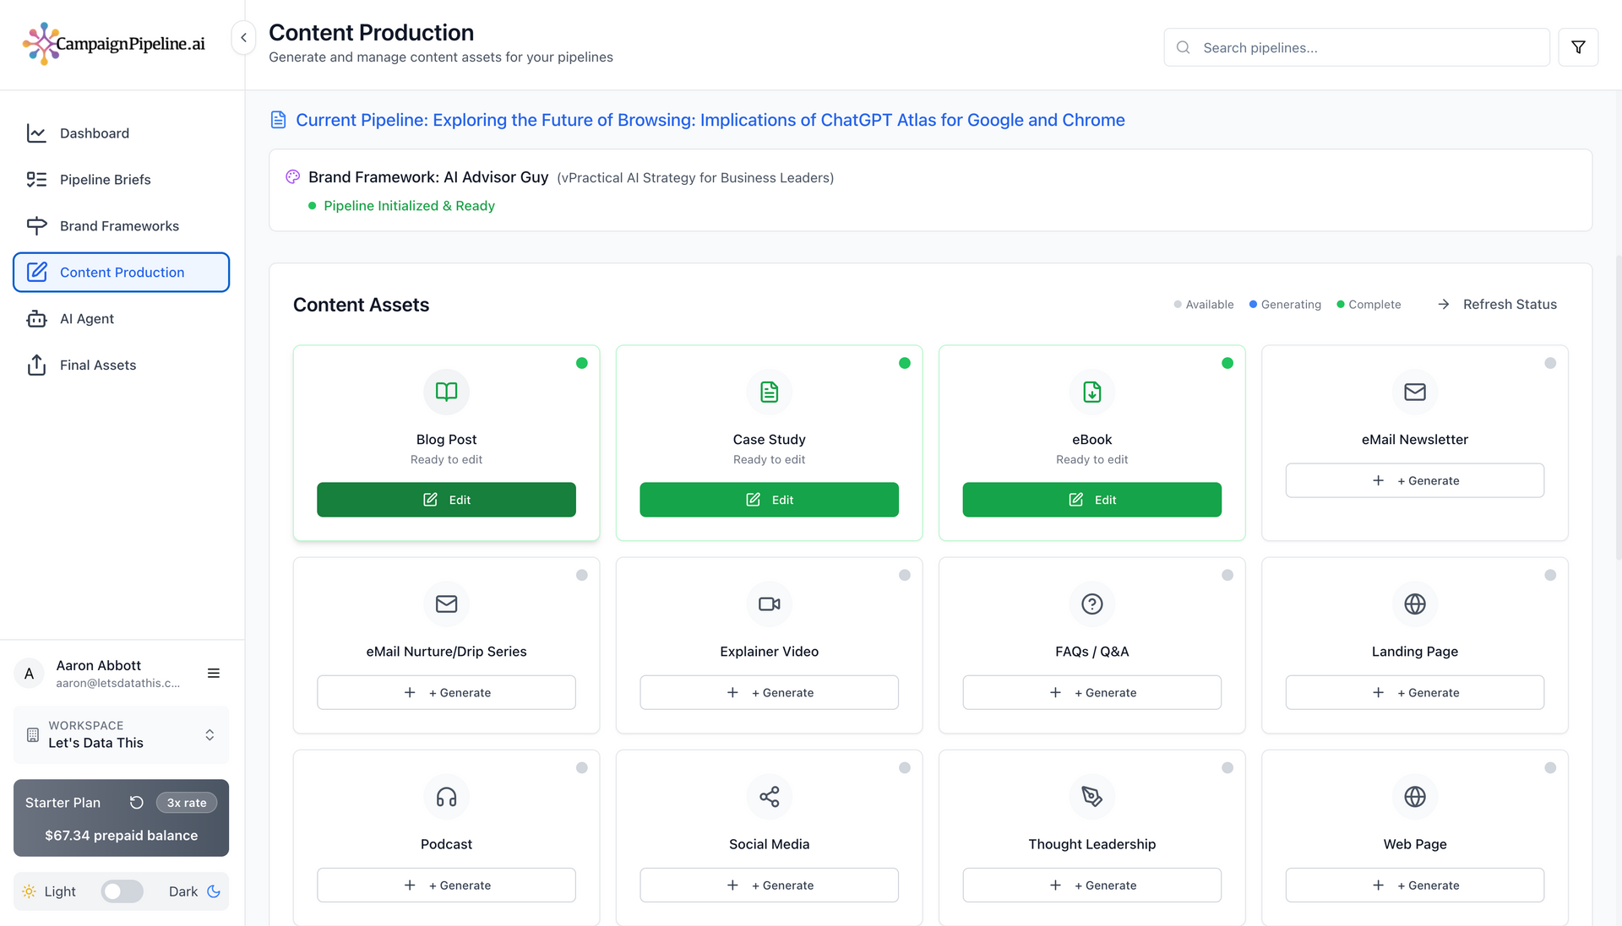Viewport: 1622px width, 926px height.
Task: Click the Podcast headphones icon
Action: click(x=446, y=797)
